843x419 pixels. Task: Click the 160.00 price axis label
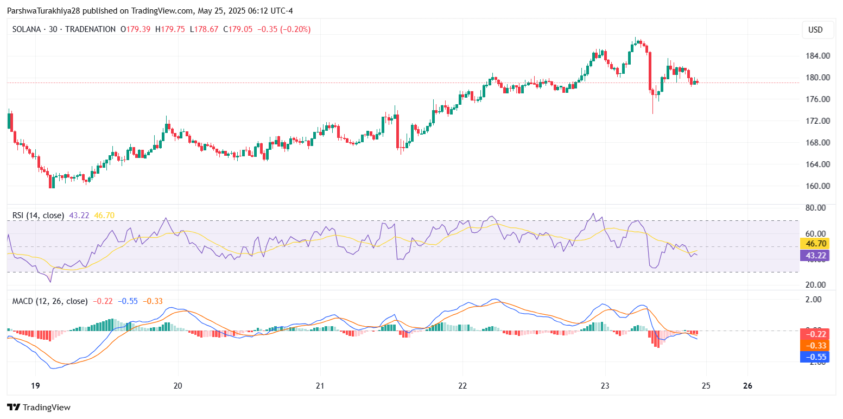(x=817, y=186)
